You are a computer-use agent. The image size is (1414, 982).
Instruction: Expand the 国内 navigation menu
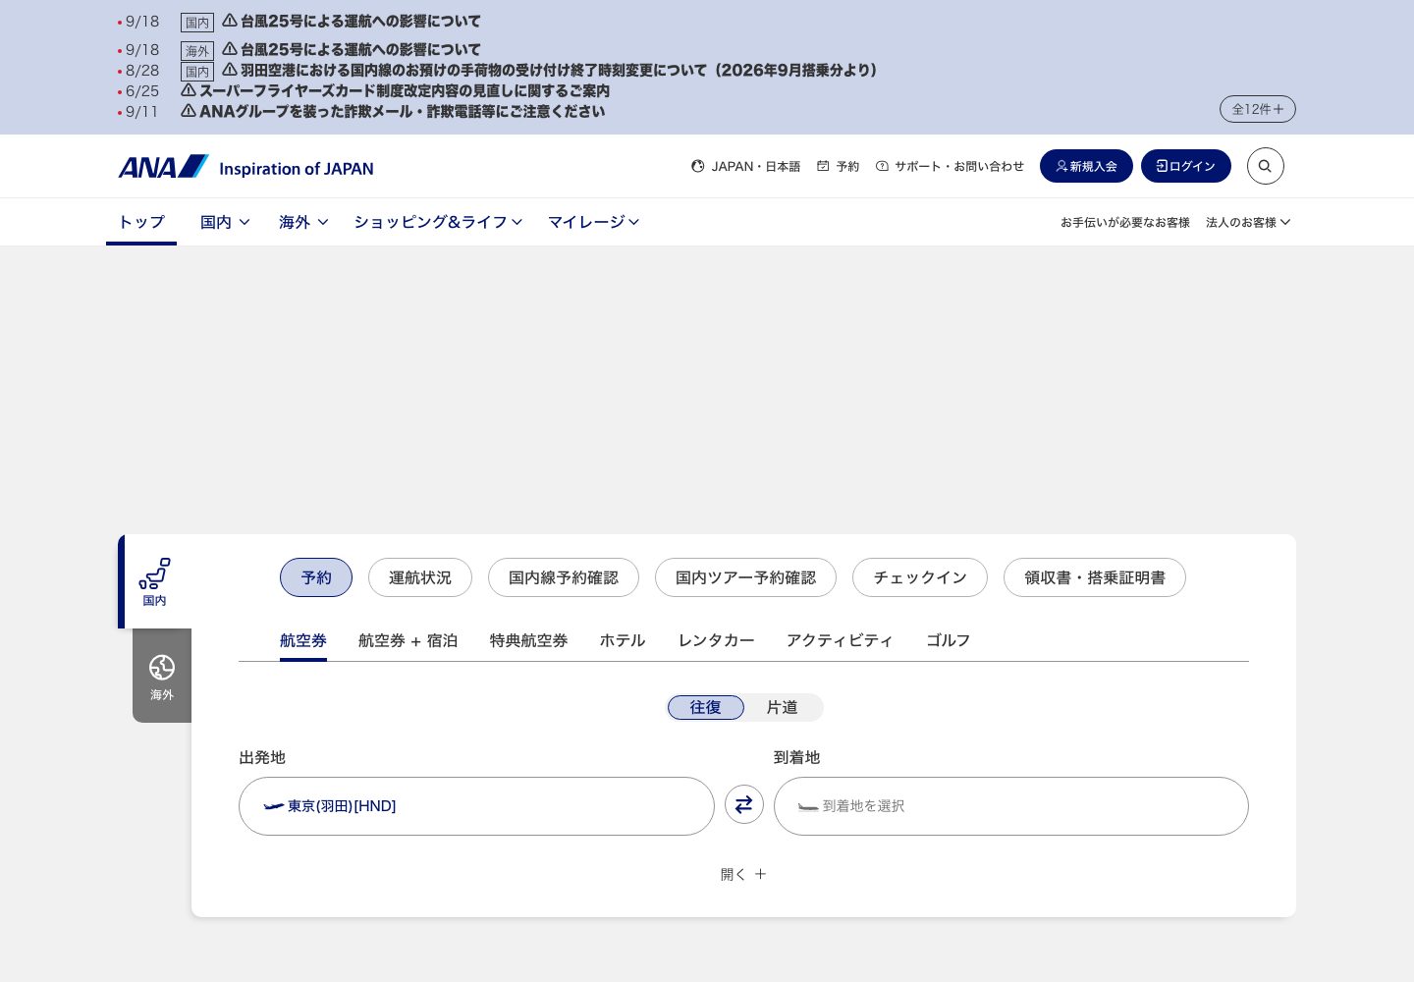(x=225, y=222)
